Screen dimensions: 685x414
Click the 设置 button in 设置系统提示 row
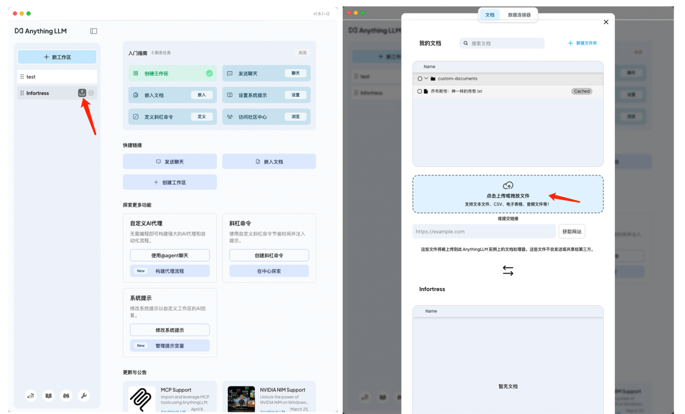click(296, 95)
